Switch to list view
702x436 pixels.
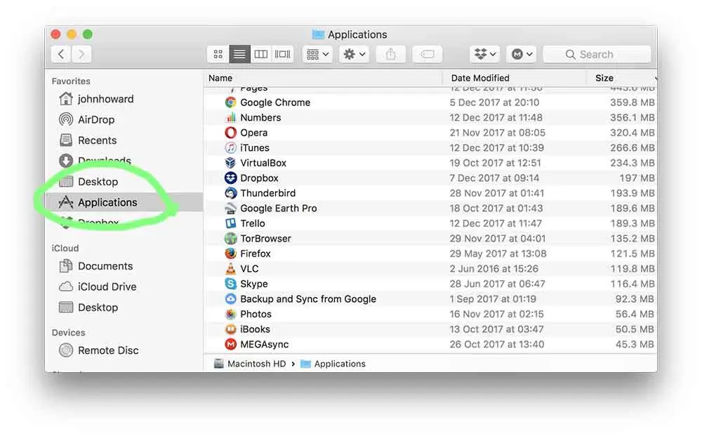point(239,54)
